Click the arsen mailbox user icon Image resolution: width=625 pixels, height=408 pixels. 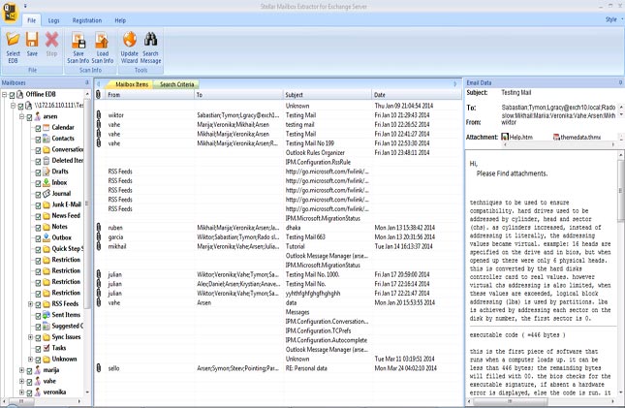[x=38, y=116]
